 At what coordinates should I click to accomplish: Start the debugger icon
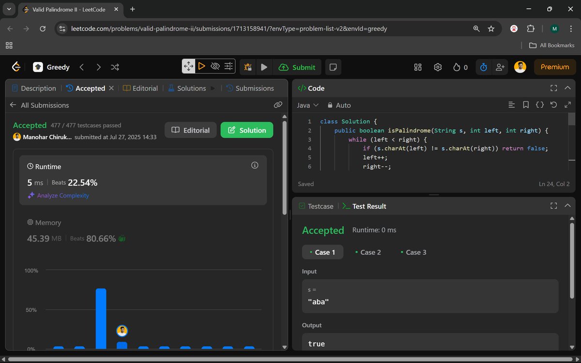click(x=248, y=67)
